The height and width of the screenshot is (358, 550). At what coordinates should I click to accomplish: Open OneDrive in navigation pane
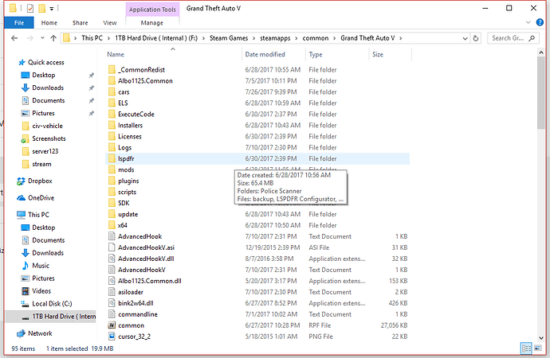[41, 198]
